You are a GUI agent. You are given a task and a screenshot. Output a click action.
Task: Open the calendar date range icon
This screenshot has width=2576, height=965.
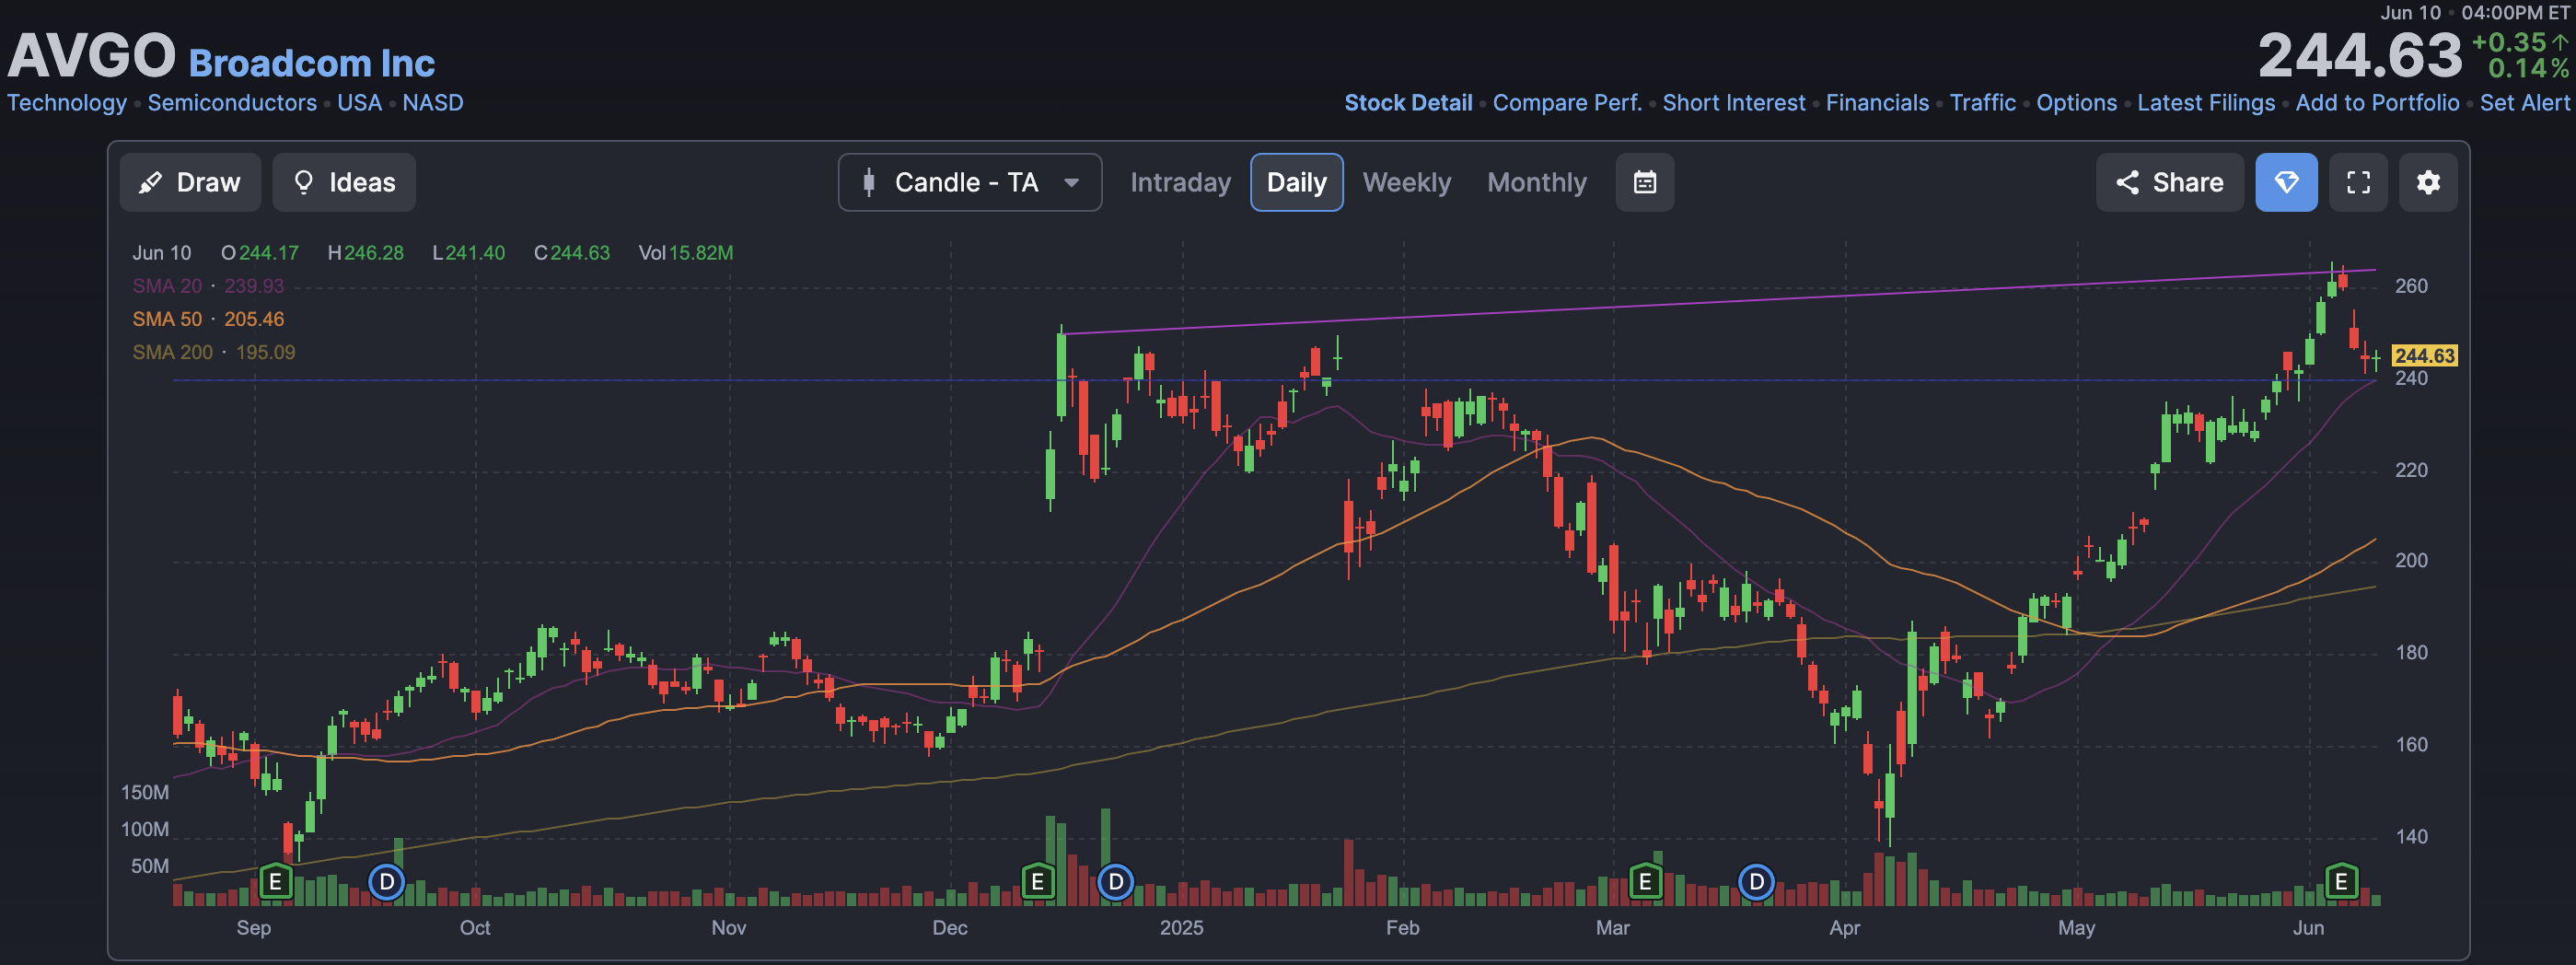tap(1645, 182)
